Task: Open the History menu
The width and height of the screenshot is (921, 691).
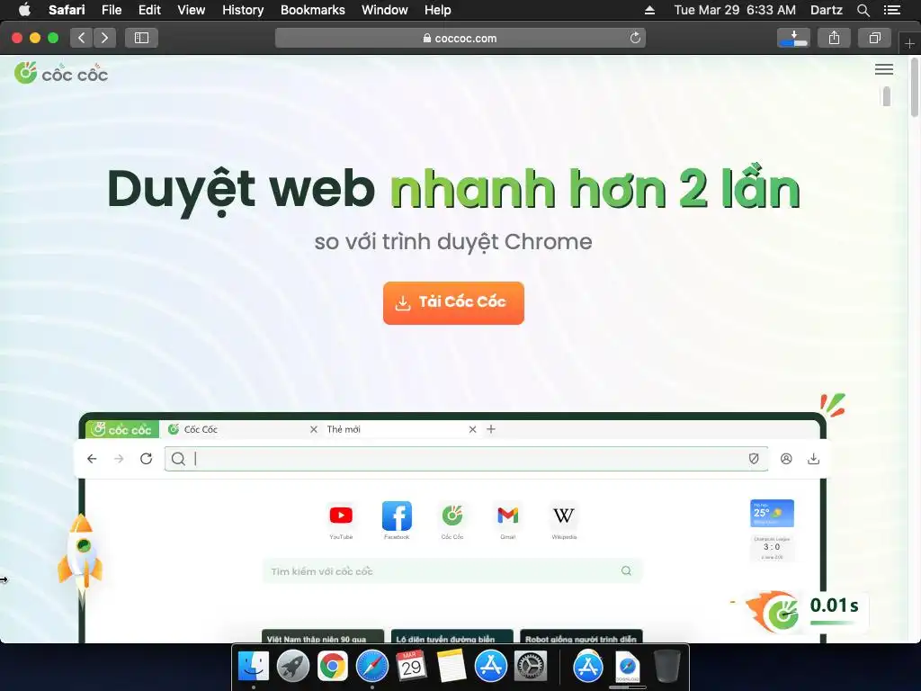Action: [x=243, y=10]
